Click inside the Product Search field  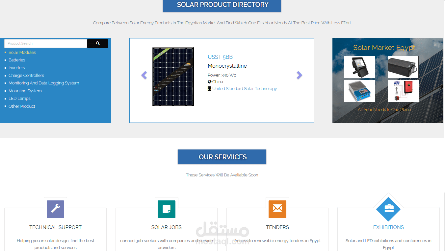point(46,43)
